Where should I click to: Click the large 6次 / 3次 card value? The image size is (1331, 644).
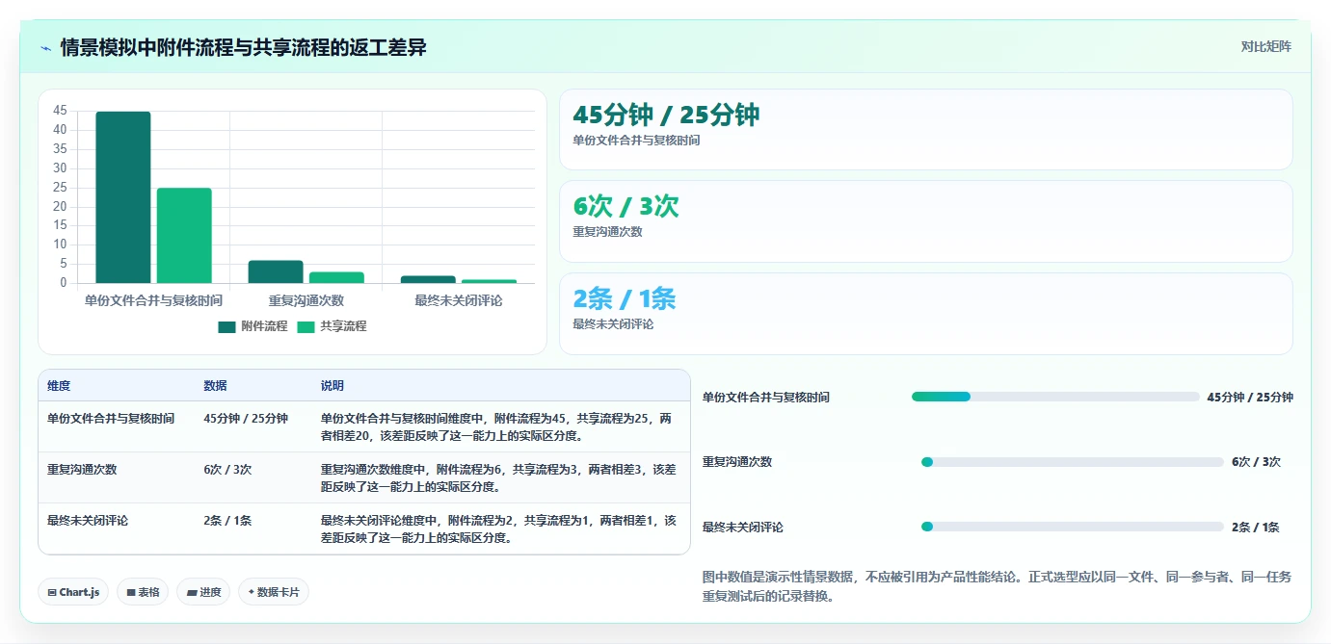pyautogui.click(x=626, y=206)
